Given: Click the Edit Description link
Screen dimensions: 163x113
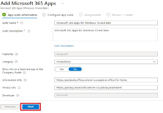Looking at the screenshot, I should point(64,46).
